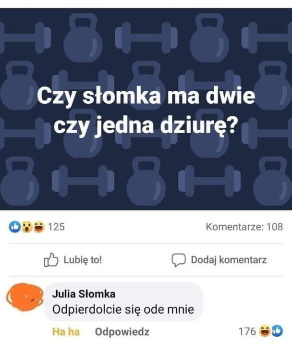
Task: Click the thumbs-up icon next to Lubię to!
Action: [x=51, y=260]
